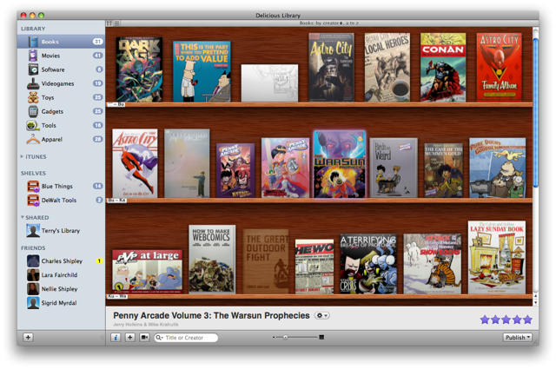Select the Videogames joystick icon
The height and width of the screenshot is (369, 556).
pyautogui.click(x=33, y=84)
